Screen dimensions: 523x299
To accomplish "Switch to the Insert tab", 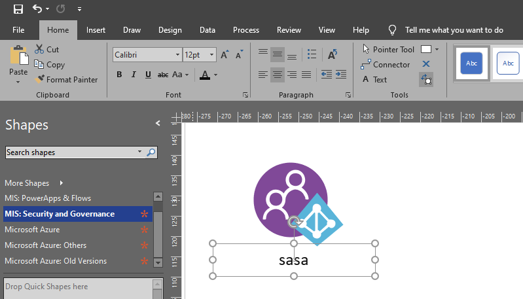I will (x=96, y=30).
